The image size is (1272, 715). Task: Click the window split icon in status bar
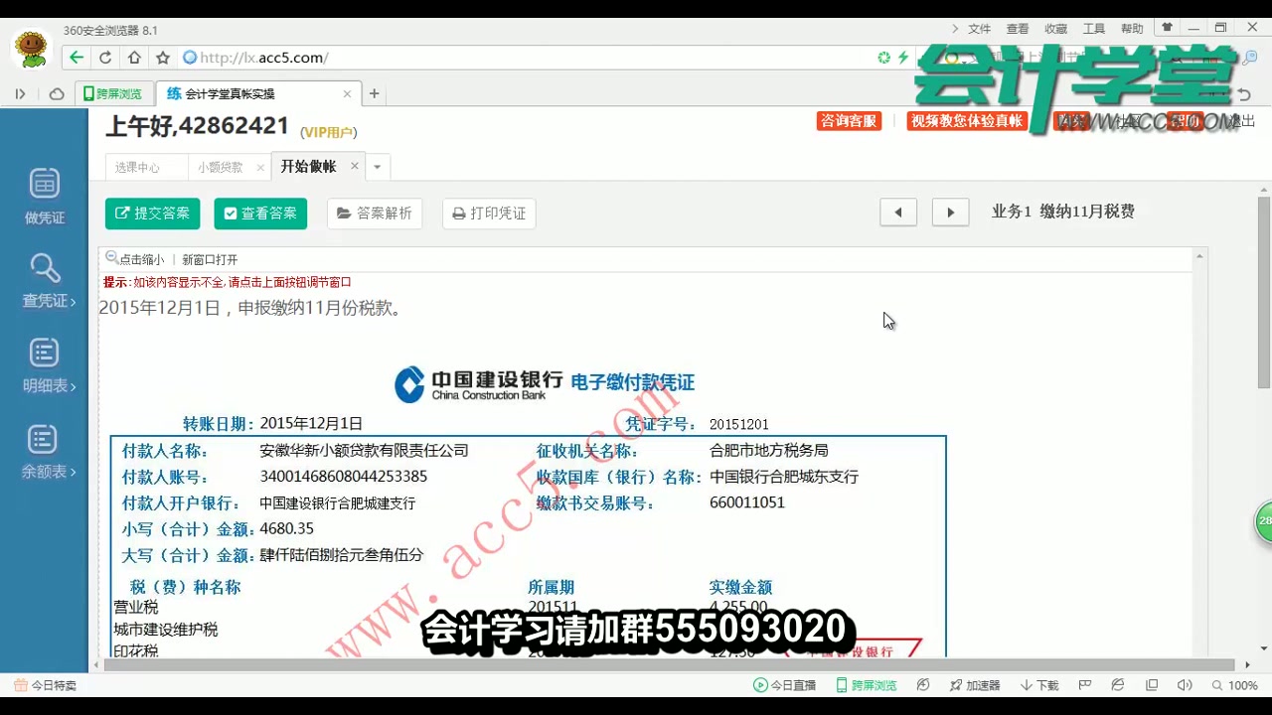click(x=1152, y=685)
